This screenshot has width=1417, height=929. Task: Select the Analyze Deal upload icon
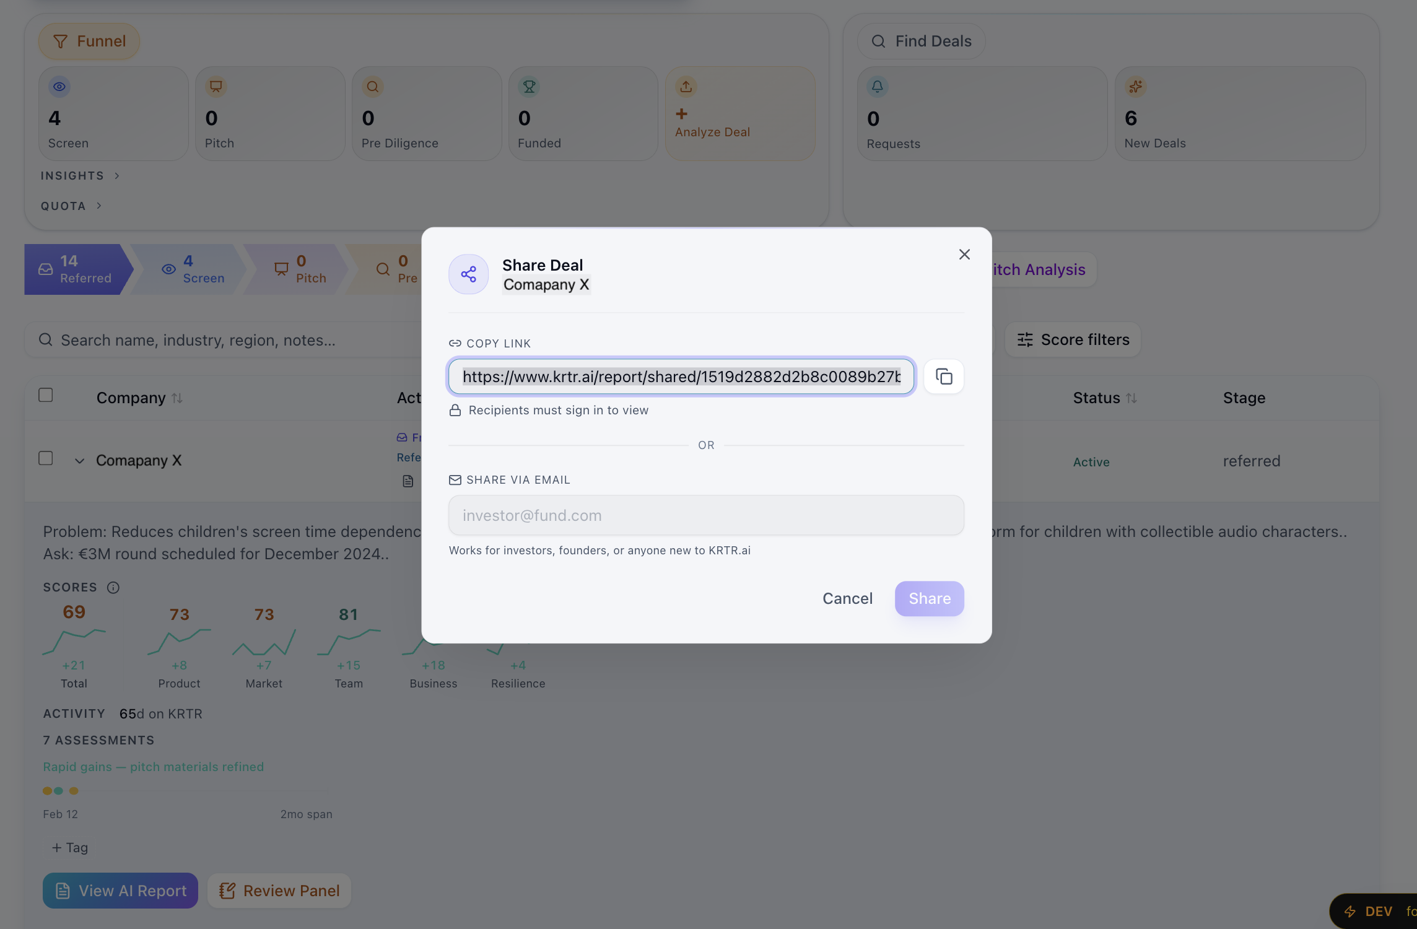click(685, 87)
